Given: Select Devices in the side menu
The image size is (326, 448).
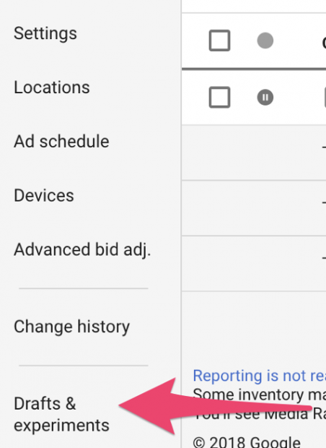Looking at the screenshot, I should [x=44, y=195].
